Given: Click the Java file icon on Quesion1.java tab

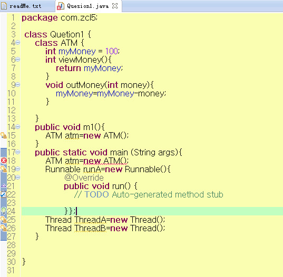Looking at the screenshot, I should point(61,6).
